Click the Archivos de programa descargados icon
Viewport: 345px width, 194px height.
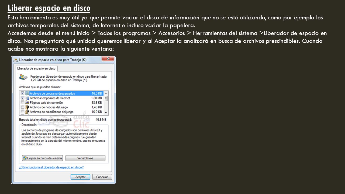[27, 93]
